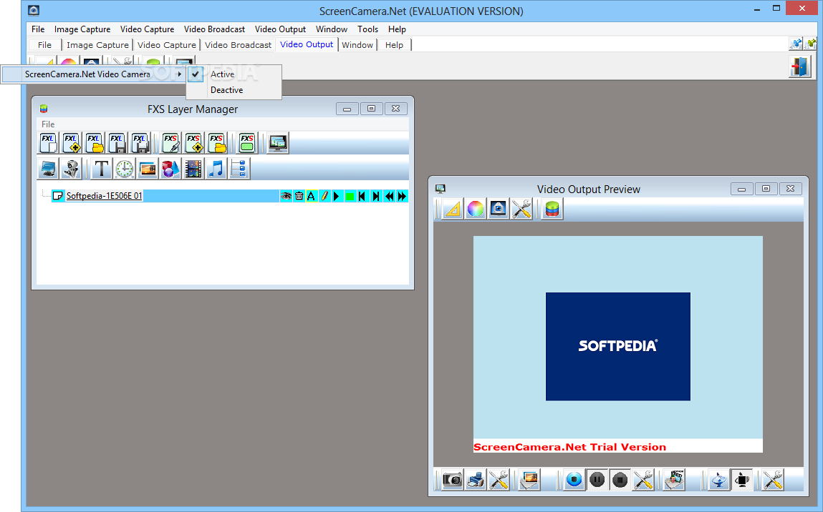823x512 pixels.
Task: Click the exit door icon at the top right
Action: tap(800, 67)
